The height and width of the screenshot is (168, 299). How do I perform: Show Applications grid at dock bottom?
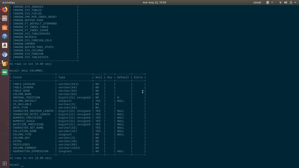pos(5,163)
